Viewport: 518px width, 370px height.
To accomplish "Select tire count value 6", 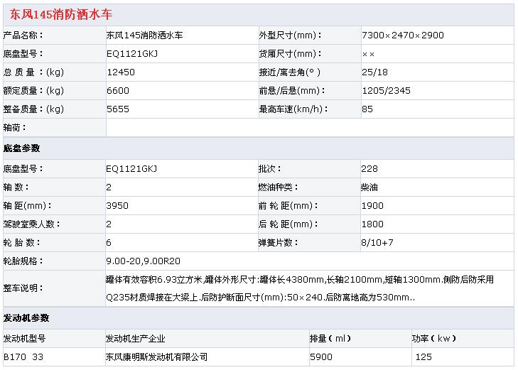I will (x=109, y=243).
